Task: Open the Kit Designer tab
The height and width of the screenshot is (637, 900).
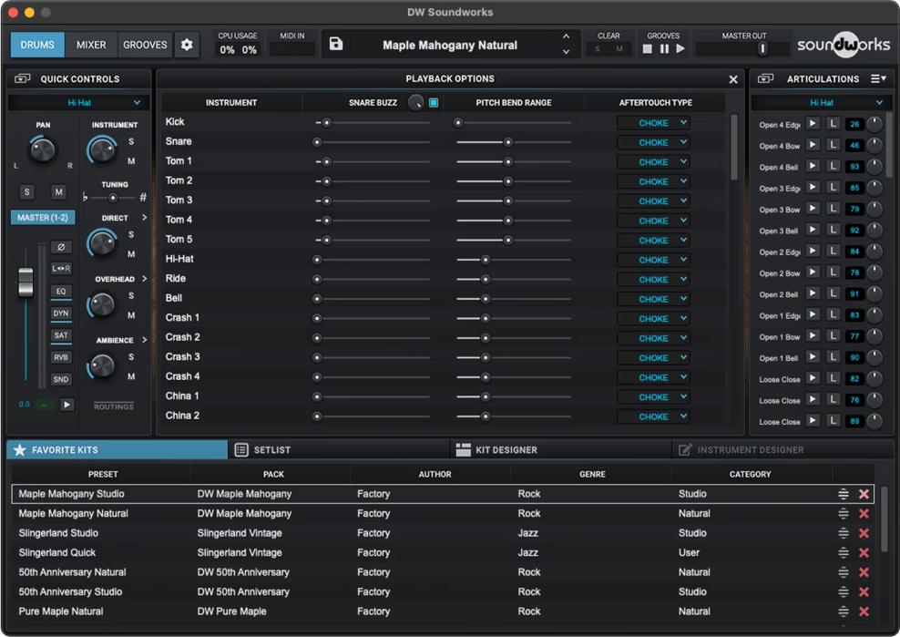Action: 506,449
